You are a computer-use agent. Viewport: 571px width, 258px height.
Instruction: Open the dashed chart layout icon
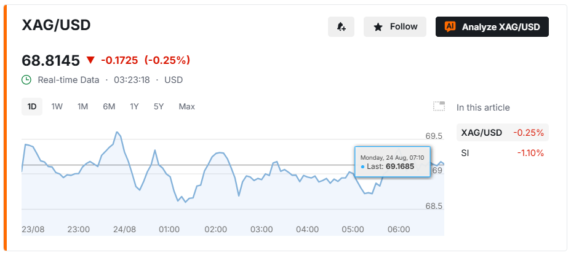pyautogui.click(x=439, y=106)
